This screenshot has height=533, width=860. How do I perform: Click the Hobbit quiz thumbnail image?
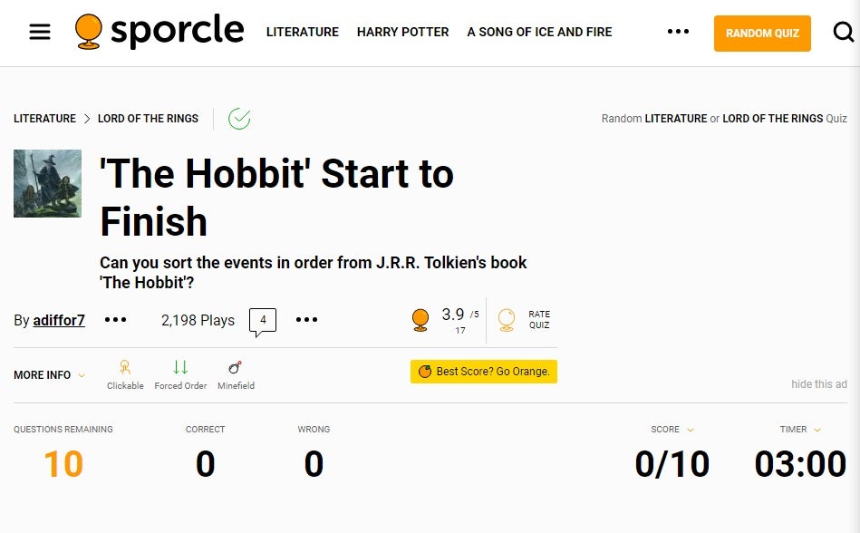coord(47,184)
